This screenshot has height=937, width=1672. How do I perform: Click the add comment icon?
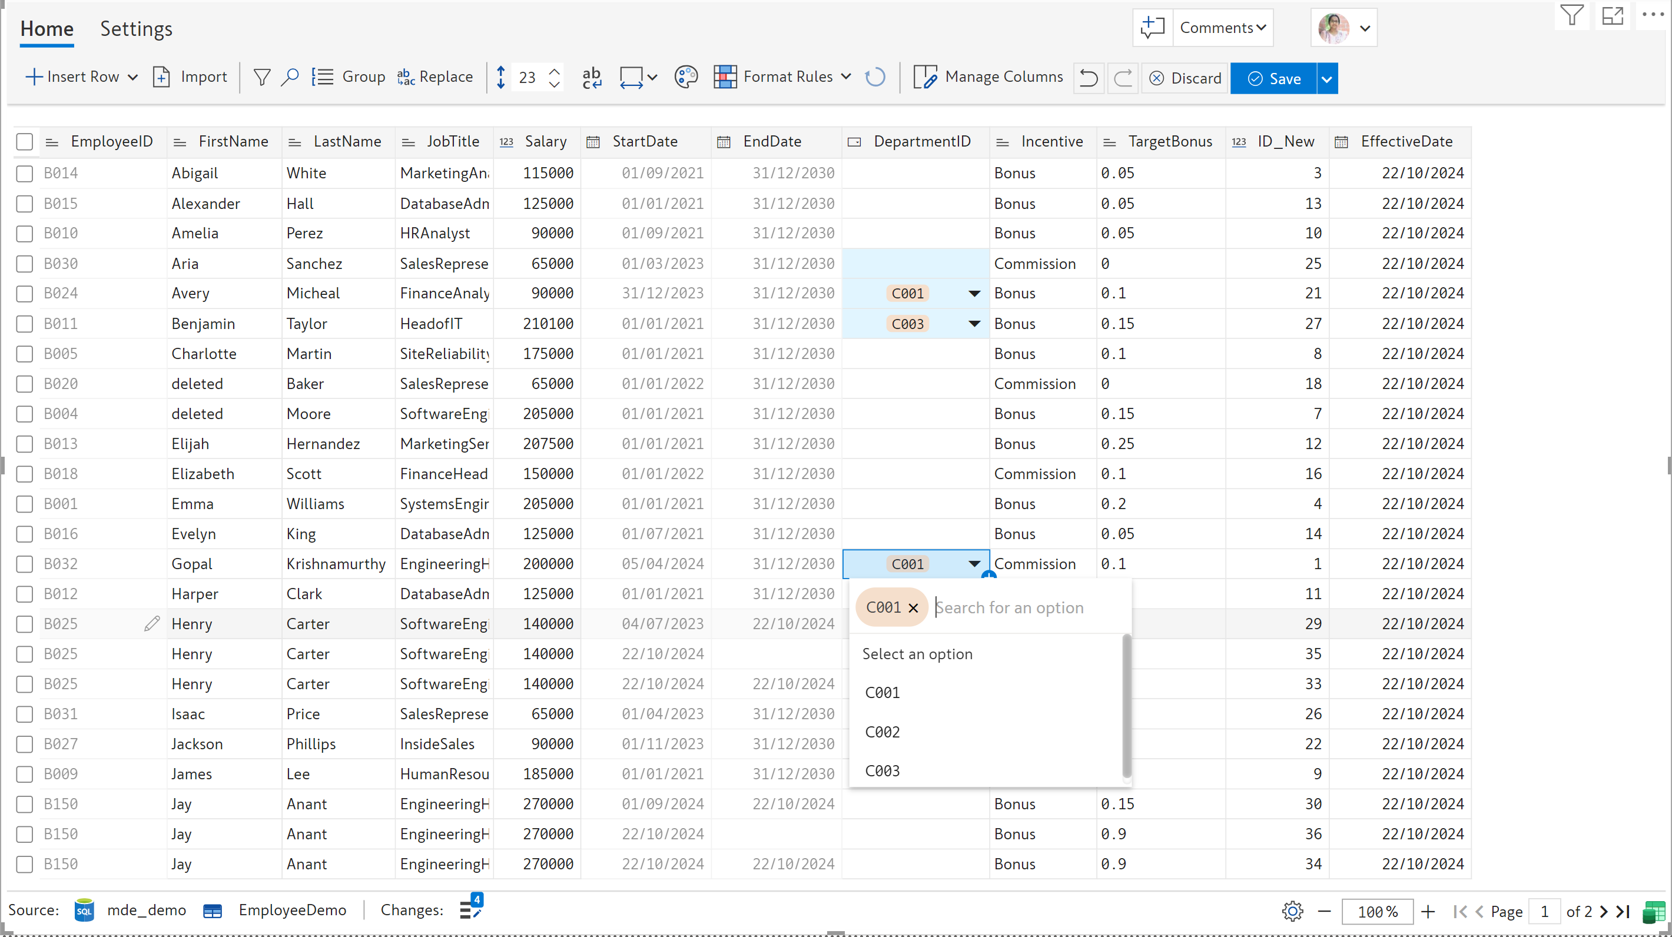[x=1152, y=28]
